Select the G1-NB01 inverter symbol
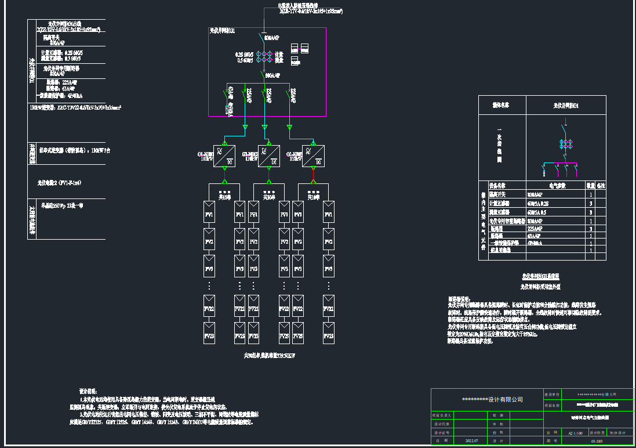Screen dimensions: 636x448 (224, 156)
